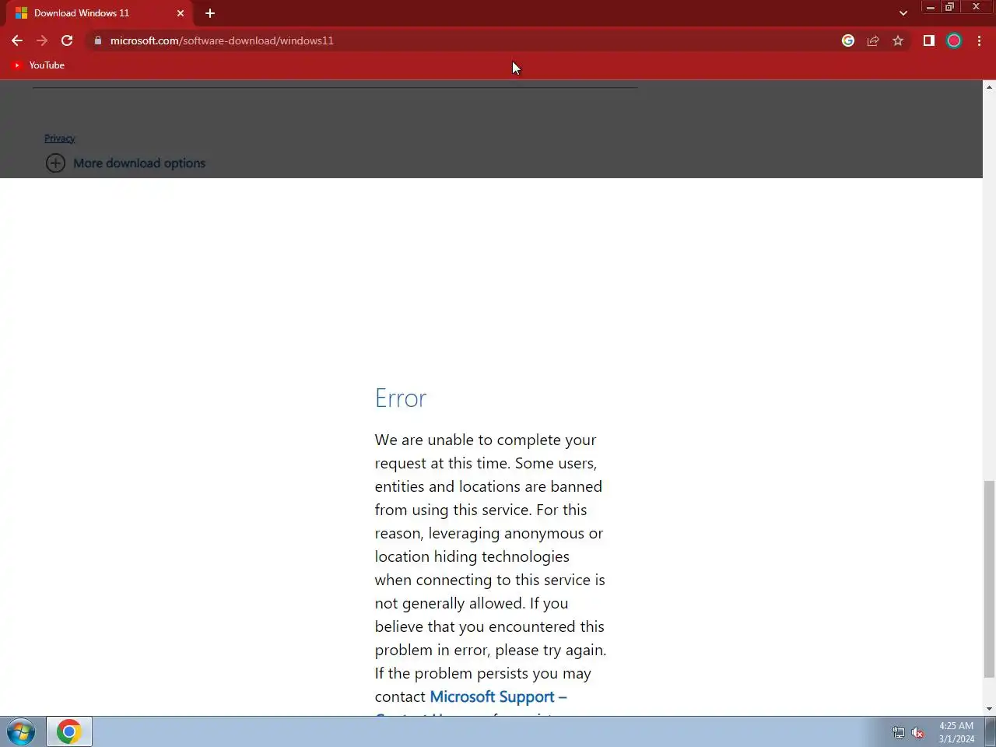Click the page vertical scrollbar thumb
The image size is (996, 747).
click(989, 579)
